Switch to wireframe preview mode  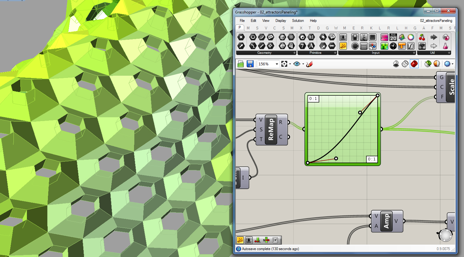tap(405, 64)
